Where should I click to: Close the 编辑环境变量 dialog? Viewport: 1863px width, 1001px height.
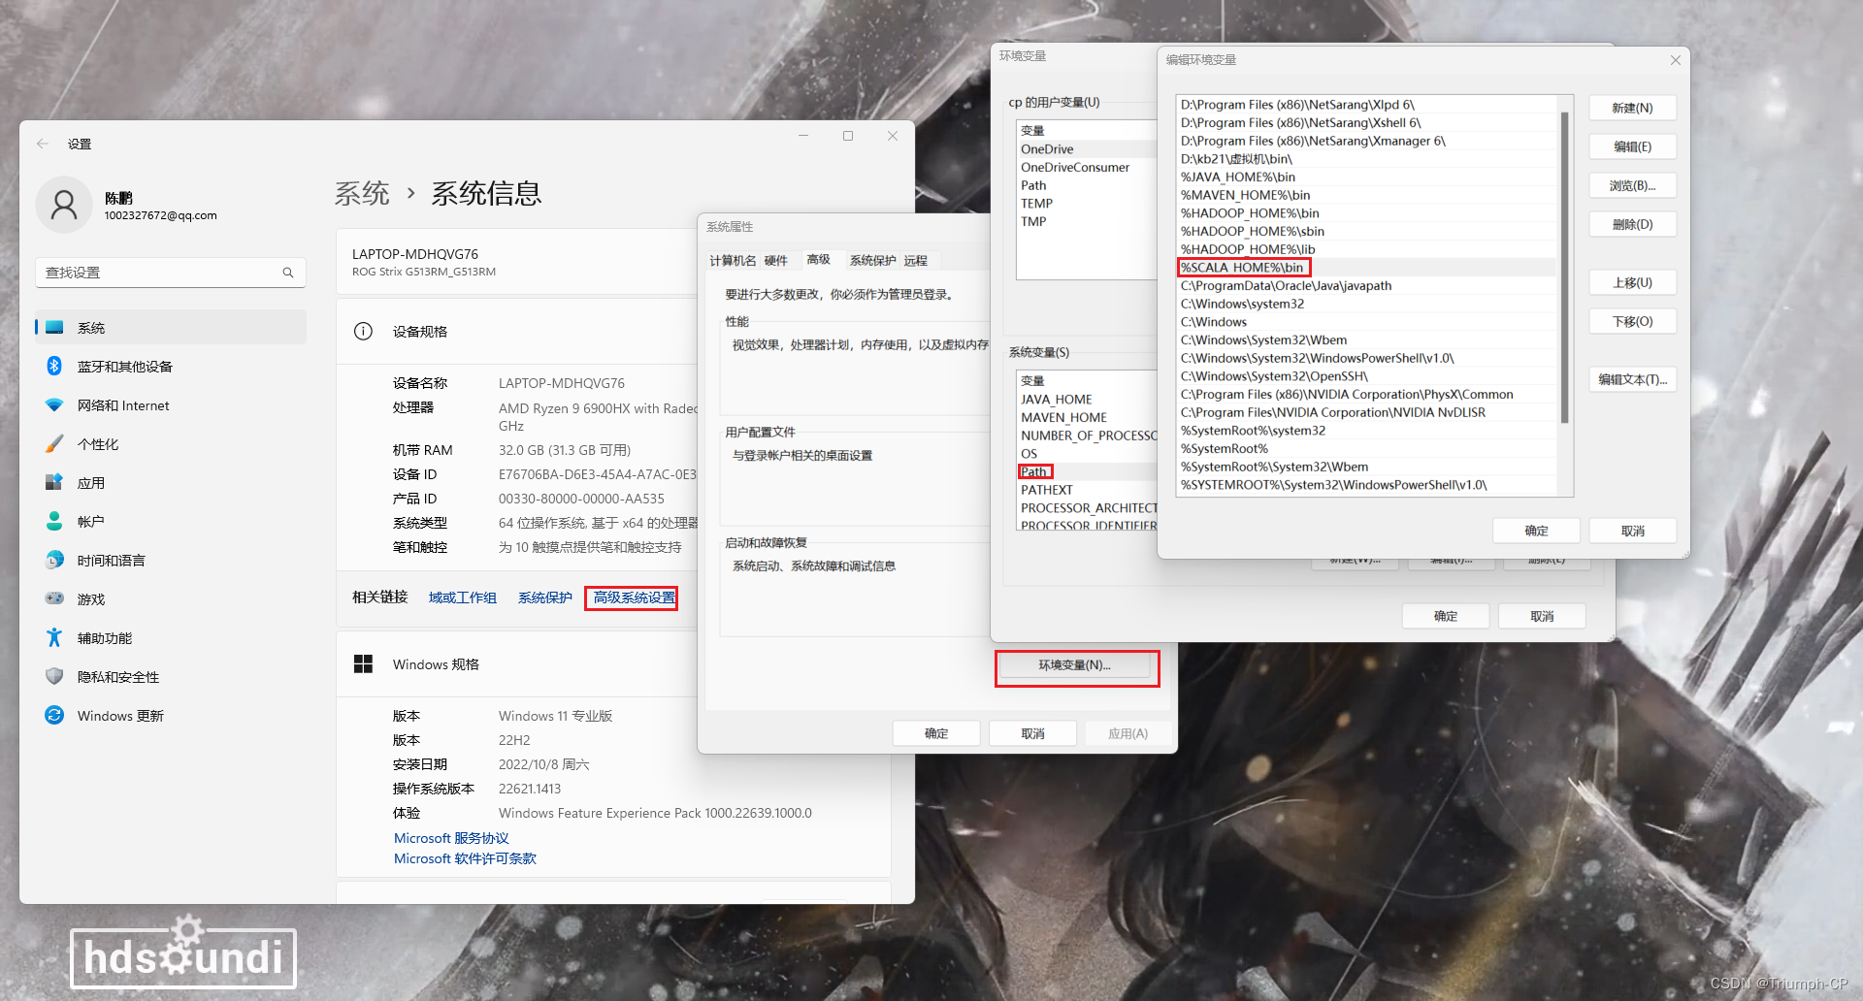1675,60
